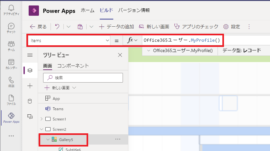This screenshot has height=151, width=270.
Task: Click the 検索 search field
Action: 83,78
